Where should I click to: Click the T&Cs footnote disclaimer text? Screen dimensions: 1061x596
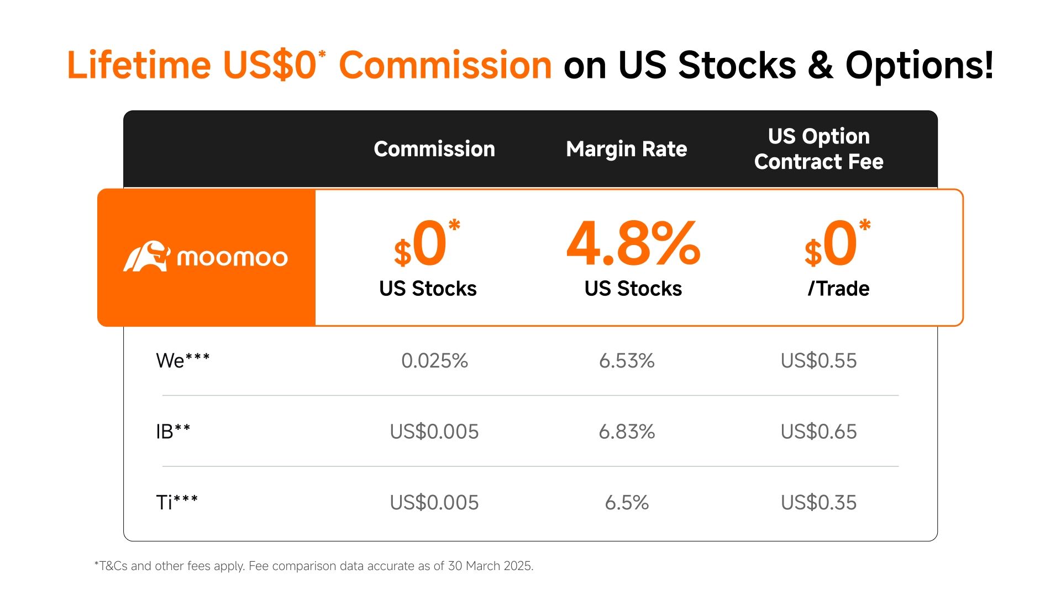313,566
